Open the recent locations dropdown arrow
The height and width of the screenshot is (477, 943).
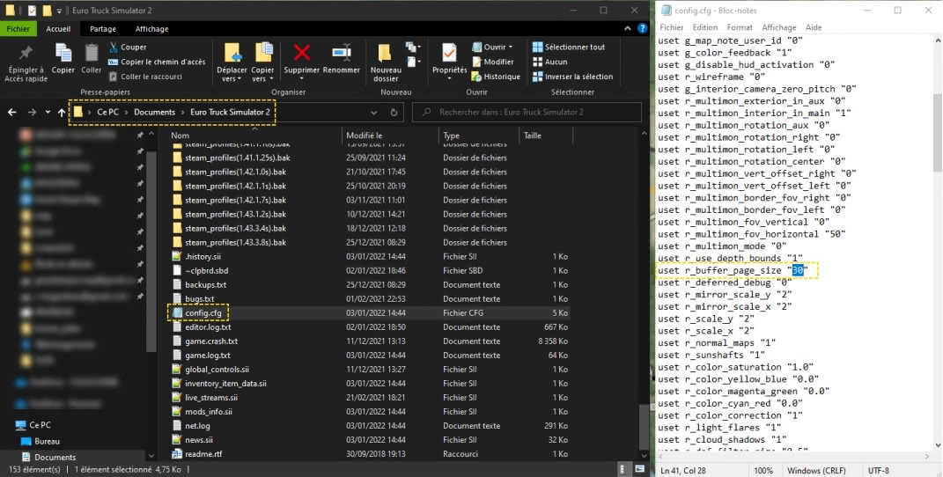(x=48, y=113)
